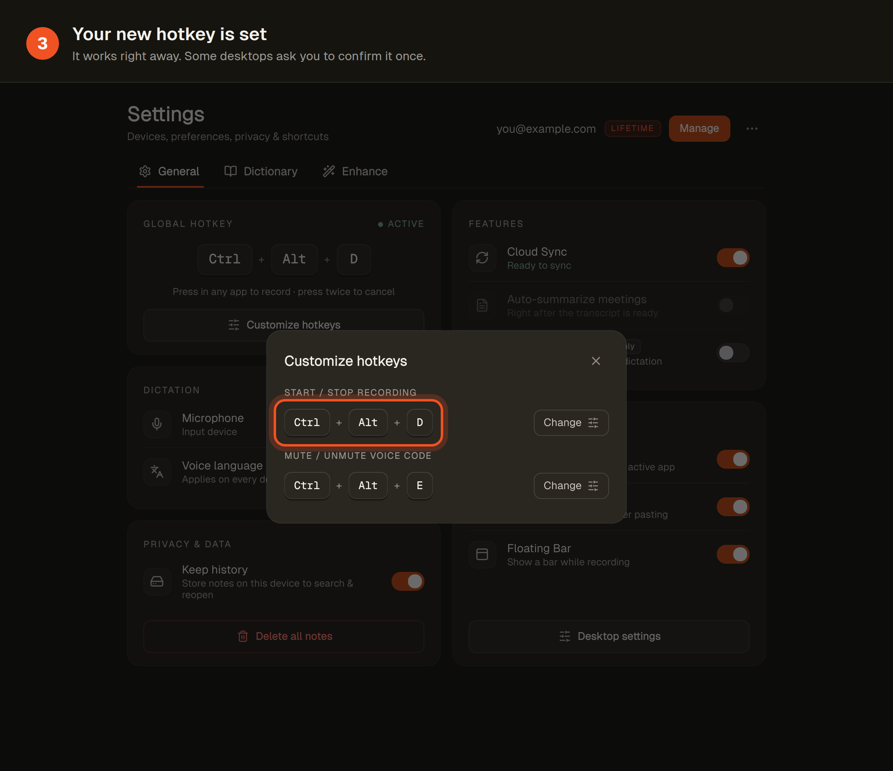Click the D key in the dialog
893x771 pixels.
pyautogui.click(x=420, y=422)
